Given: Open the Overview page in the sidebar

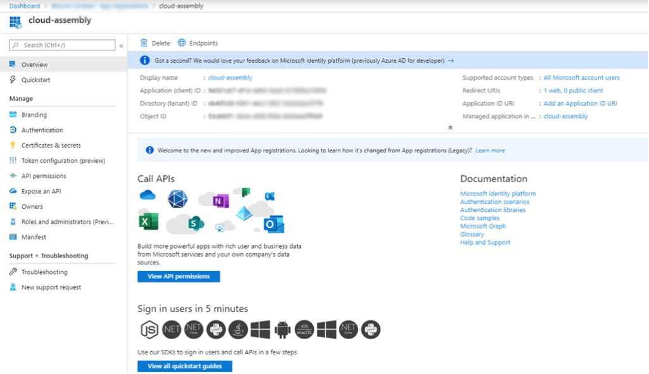Looking at the screenshot, I should pos(63,65).
